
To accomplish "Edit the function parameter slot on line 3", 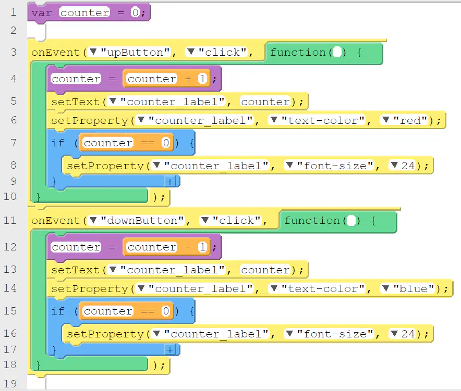I will point(337,52).
